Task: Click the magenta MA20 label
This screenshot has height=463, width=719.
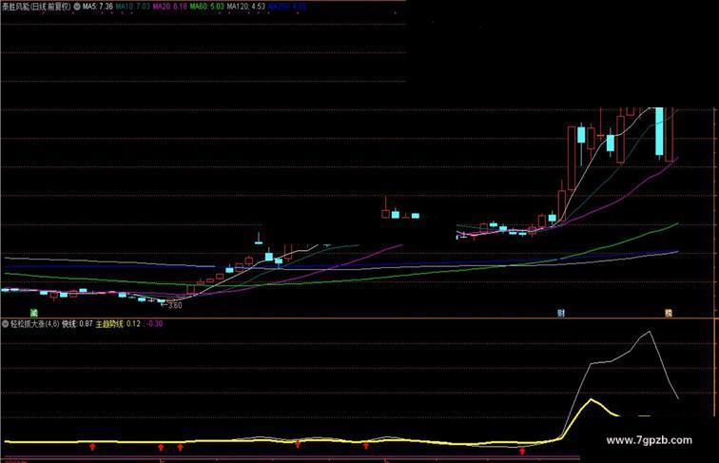Action: 169,7
